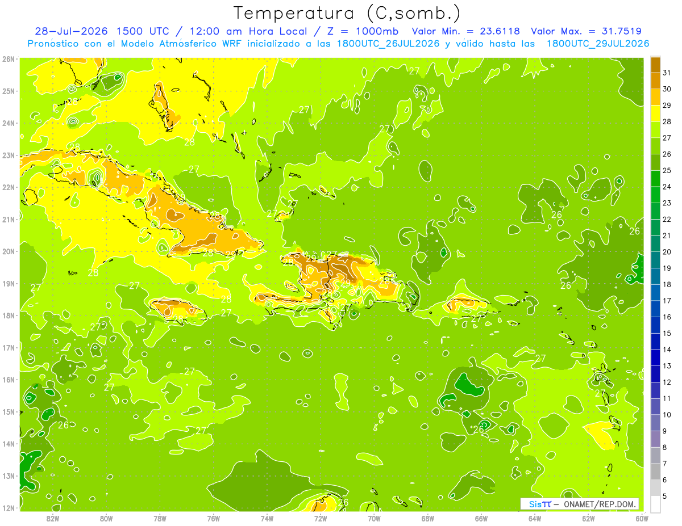Click the colorbar scale label "29"
This screenshot has width=682, height=526.
click(667, 106)
